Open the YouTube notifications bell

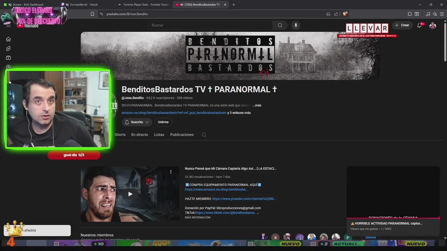click(420, 25)
